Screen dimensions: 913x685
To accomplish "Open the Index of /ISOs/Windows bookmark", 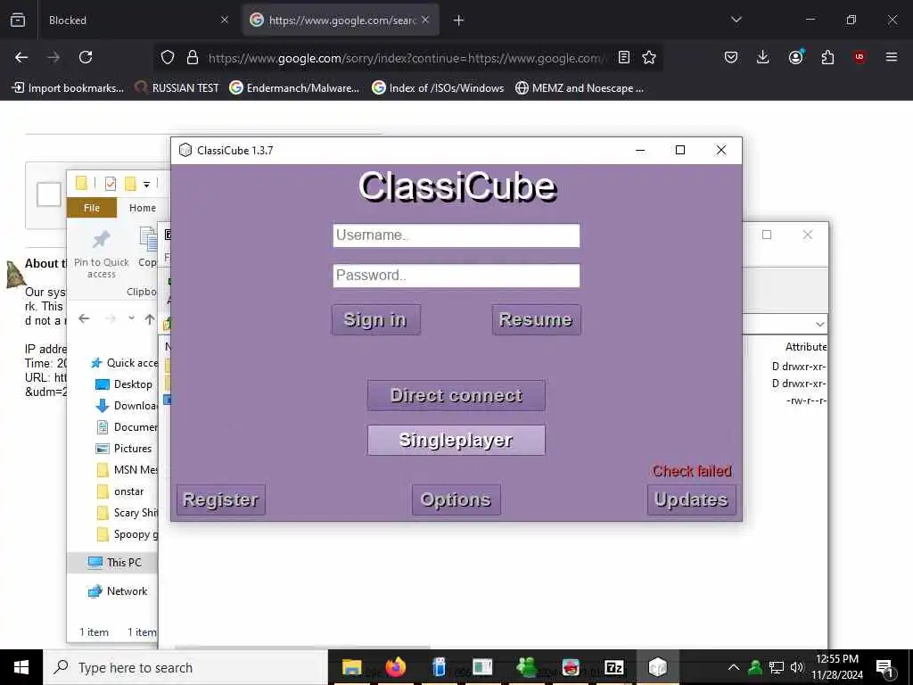I will [x=438, y=88].
